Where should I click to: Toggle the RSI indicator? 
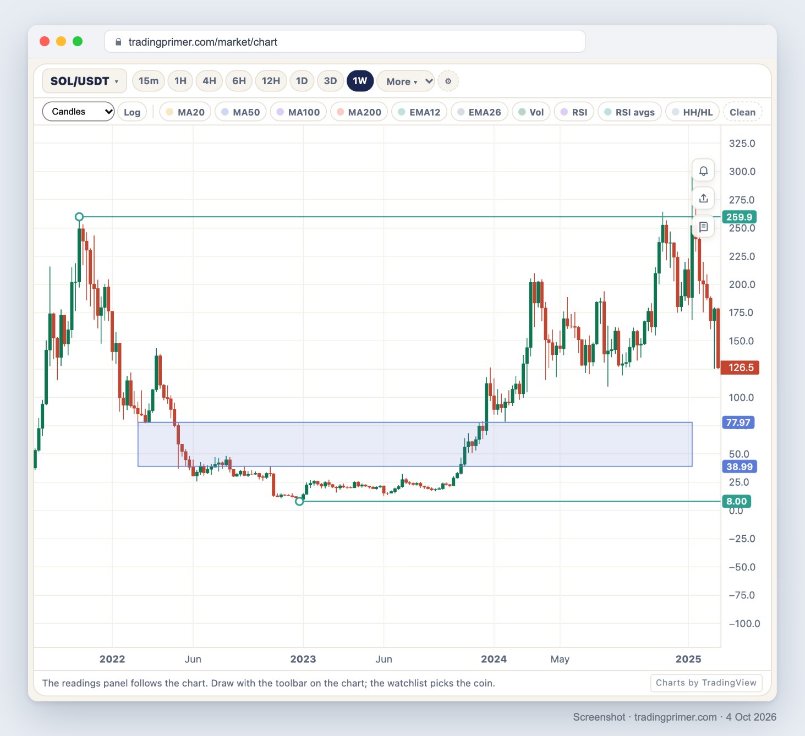574,112
